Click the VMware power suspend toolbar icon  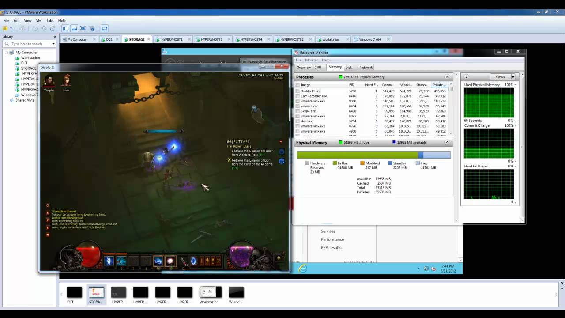click(5, 28)
